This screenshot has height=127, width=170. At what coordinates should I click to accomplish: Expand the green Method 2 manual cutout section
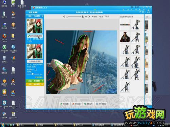35,81
